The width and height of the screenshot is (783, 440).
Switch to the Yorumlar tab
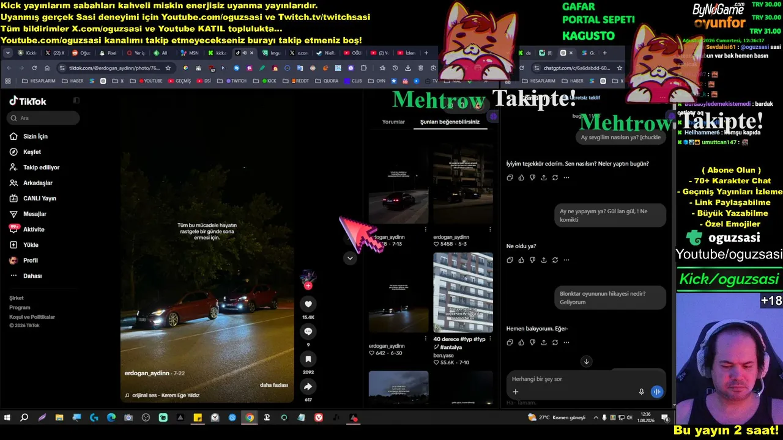point(393,122)
